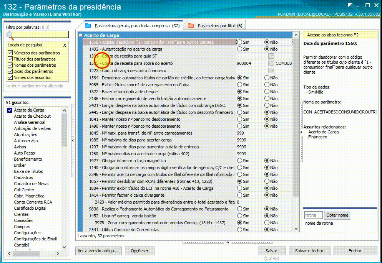
Task: Select Sim for 1482 Autenticação no acerto de carga
Action: coord(240,49)
